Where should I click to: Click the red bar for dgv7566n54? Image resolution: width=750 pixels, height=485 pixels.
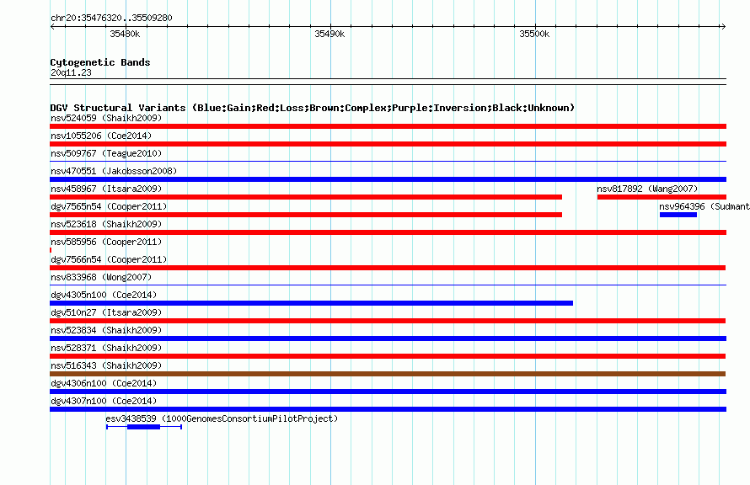(x=388, y=268)
